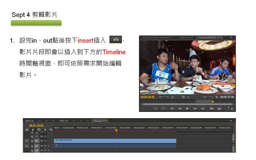
Task: Click Insert button in Source monitor
Action: pos(212,109)
